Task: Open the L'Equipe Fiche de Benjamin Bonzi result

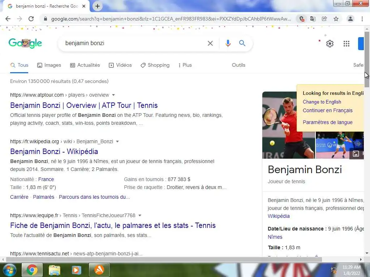Action: click(113, 225)
